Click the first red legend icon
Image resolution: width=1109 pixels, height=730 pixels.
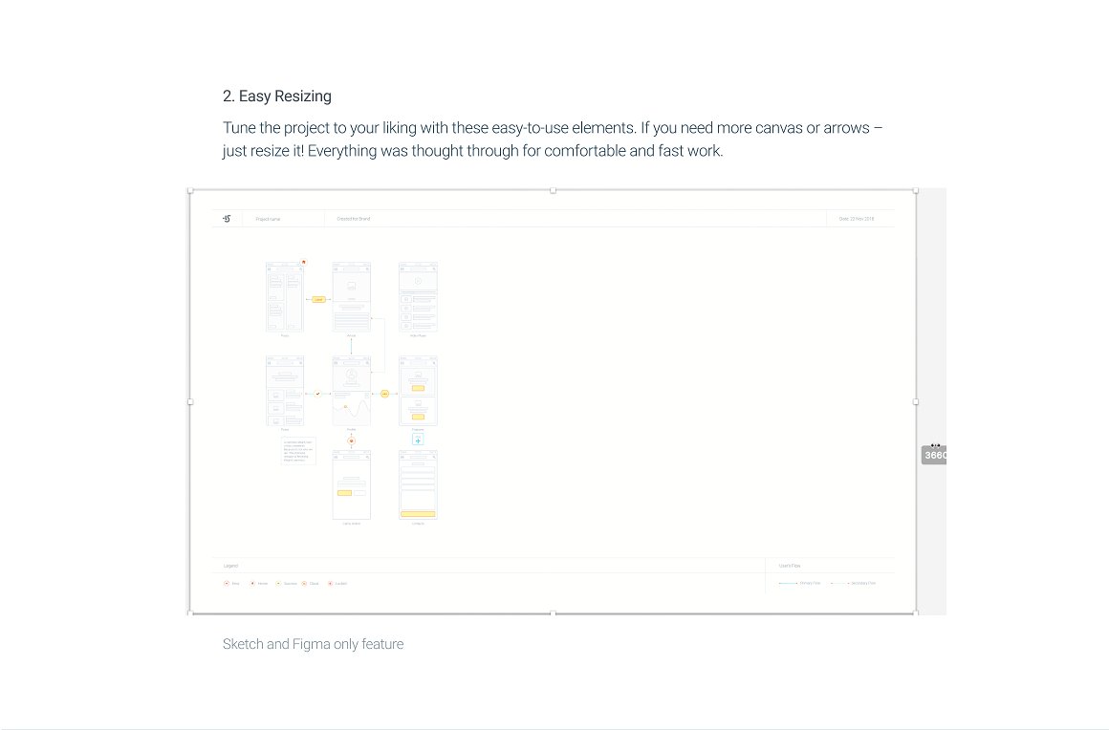point(227,583)
